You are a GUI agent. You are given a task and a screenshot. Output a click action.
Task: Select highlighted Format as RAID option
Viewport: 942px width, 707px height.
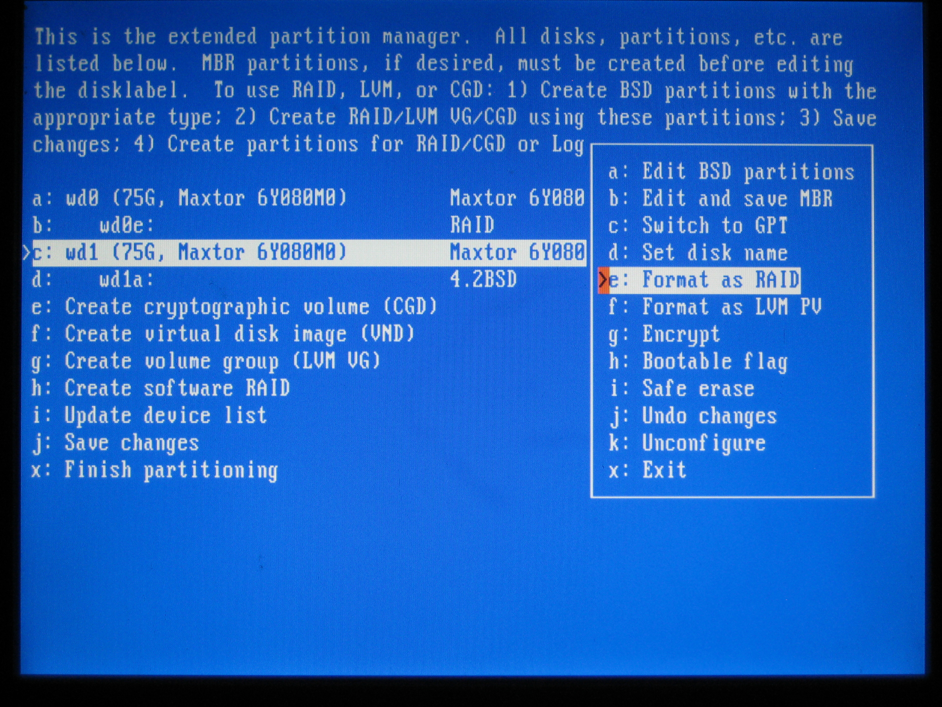(700, 280)
